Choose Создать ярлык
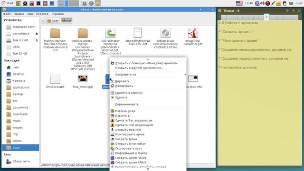 click(148, 139)
